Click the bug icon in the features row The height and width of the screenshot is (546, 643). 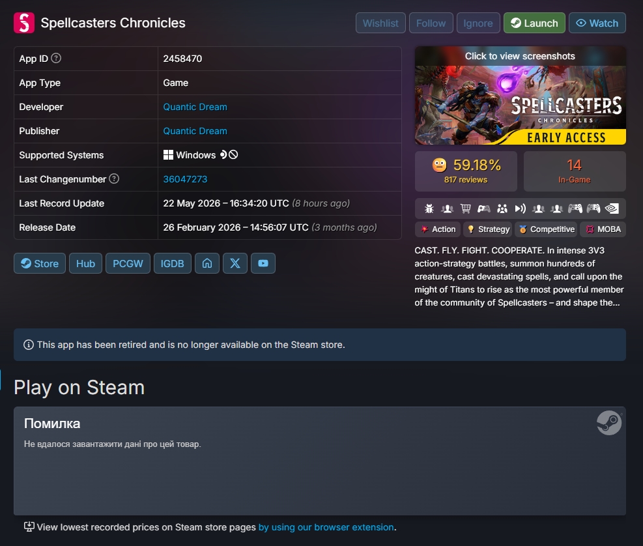429,208
